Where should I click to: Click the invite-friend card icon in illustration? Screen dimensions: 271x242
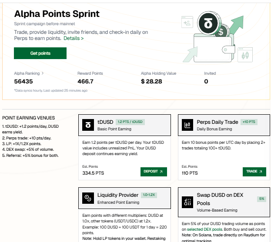(187, 22)
